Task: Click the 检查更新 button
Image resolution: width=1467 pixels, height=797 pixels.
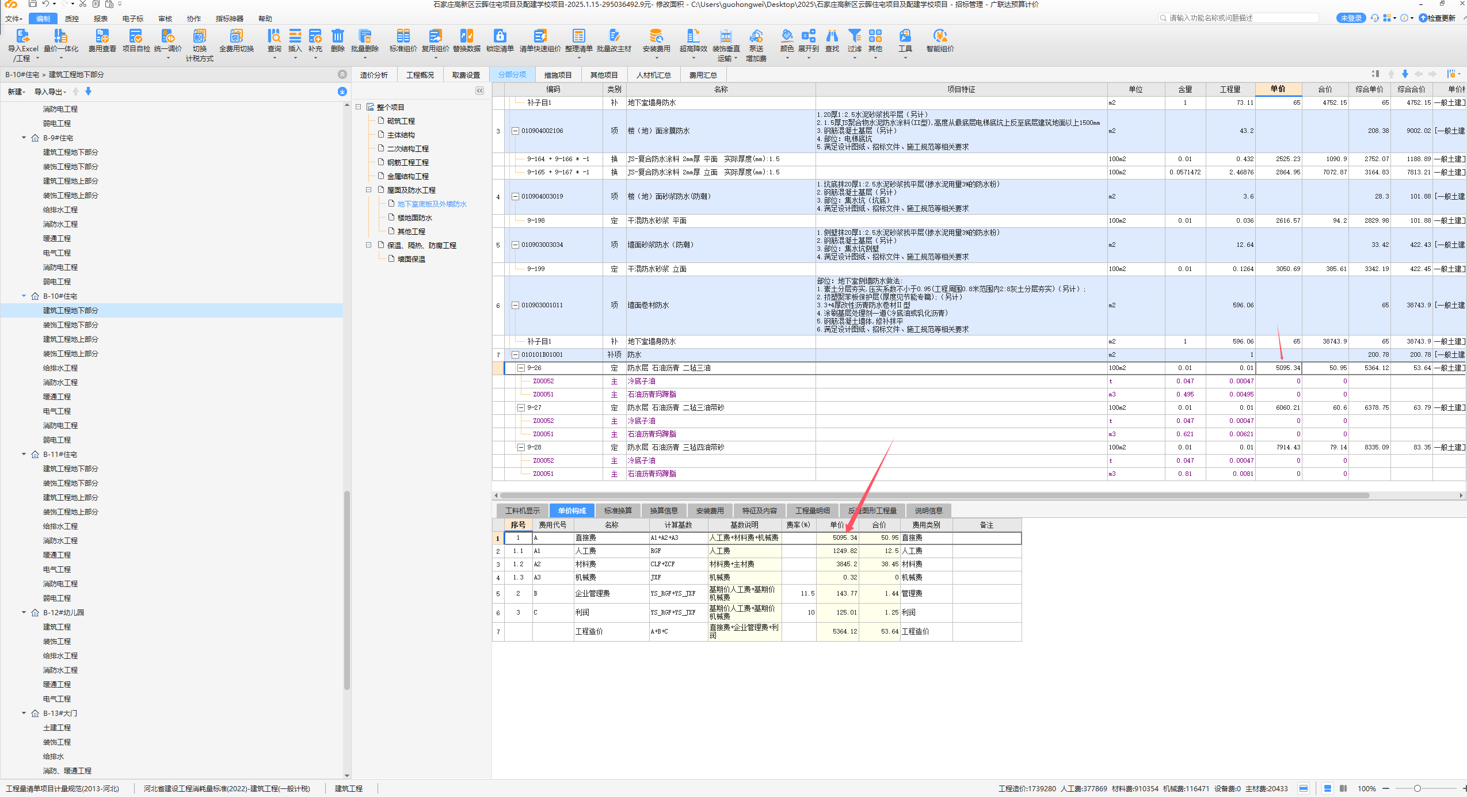Action: 1436,18
